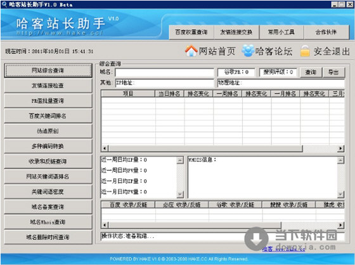This screenshot has height=265, width=355.
Task: Click traffic stats list scroll-up arrow
Action: point(180,160)
